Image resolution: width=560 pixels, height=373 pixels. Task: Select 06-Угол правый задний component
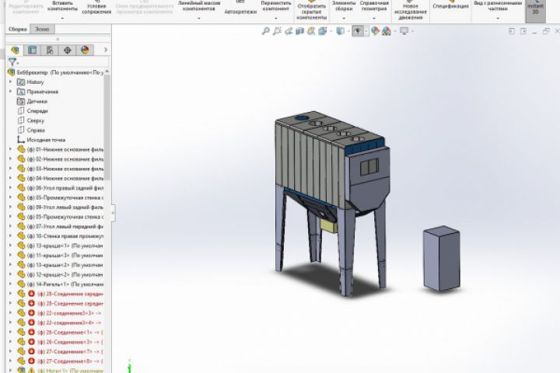coord(60,188)
